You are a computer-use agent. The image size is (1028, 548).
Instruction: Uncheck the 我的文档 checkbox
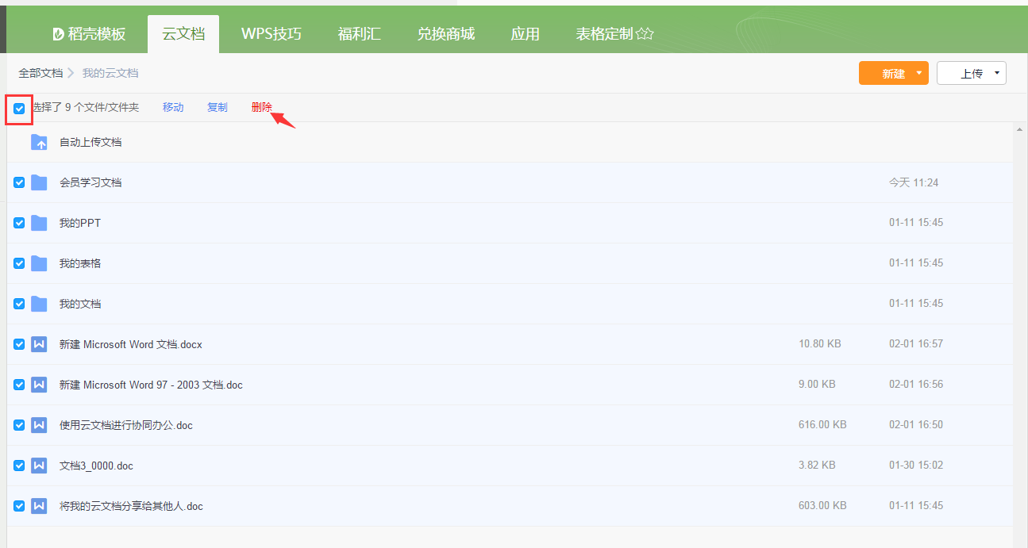19,304
